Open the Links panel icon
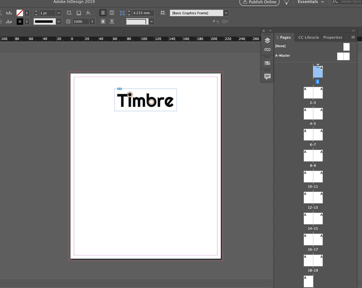Viewport: 362px width, 288px height. coord(267,49)
